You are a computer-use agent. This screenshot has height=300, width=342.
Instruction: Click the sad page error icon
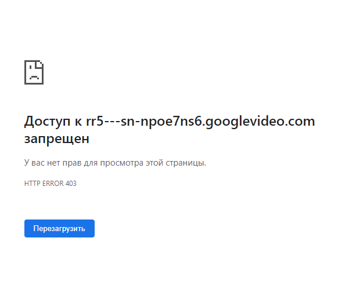(34, 72)
